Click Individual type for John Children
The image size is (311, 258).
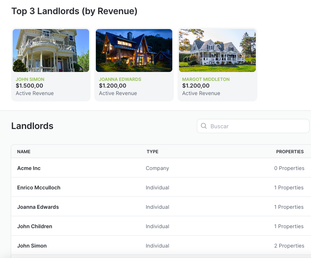[157, 226]
